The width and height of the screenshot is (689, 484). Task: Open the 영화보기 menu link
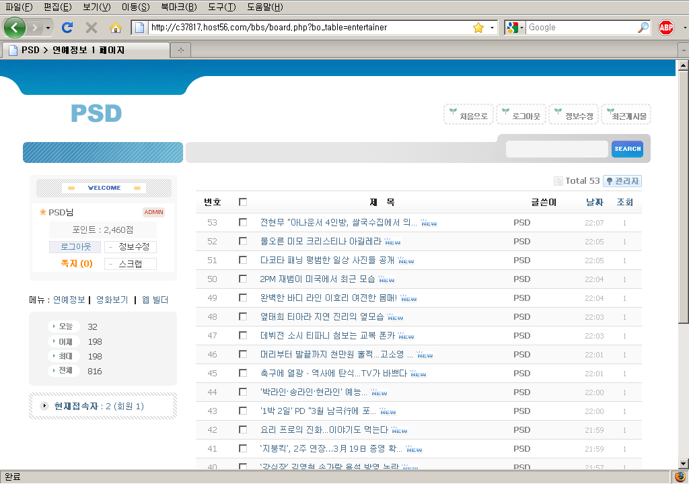pyautogui.click(x=112, y=300)
